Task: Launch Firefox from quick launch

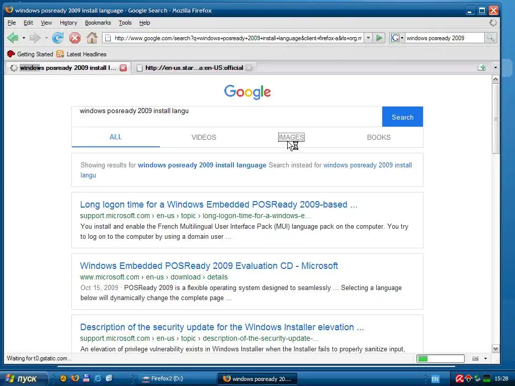Action: point(75,378)
